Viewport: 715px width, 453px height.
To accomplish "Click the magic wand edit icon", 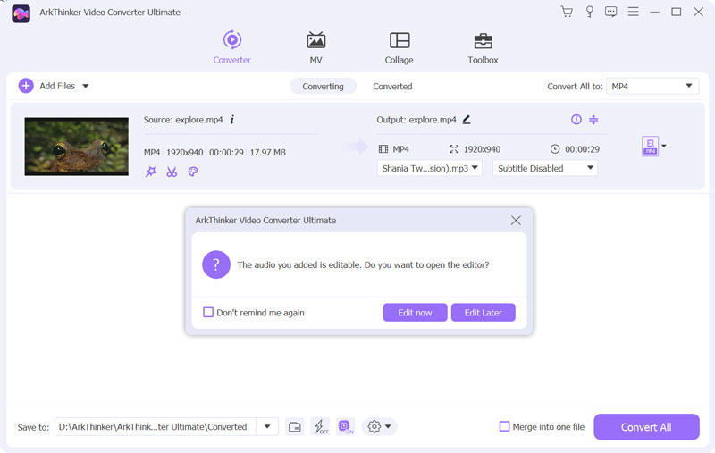I will point(150,172).
